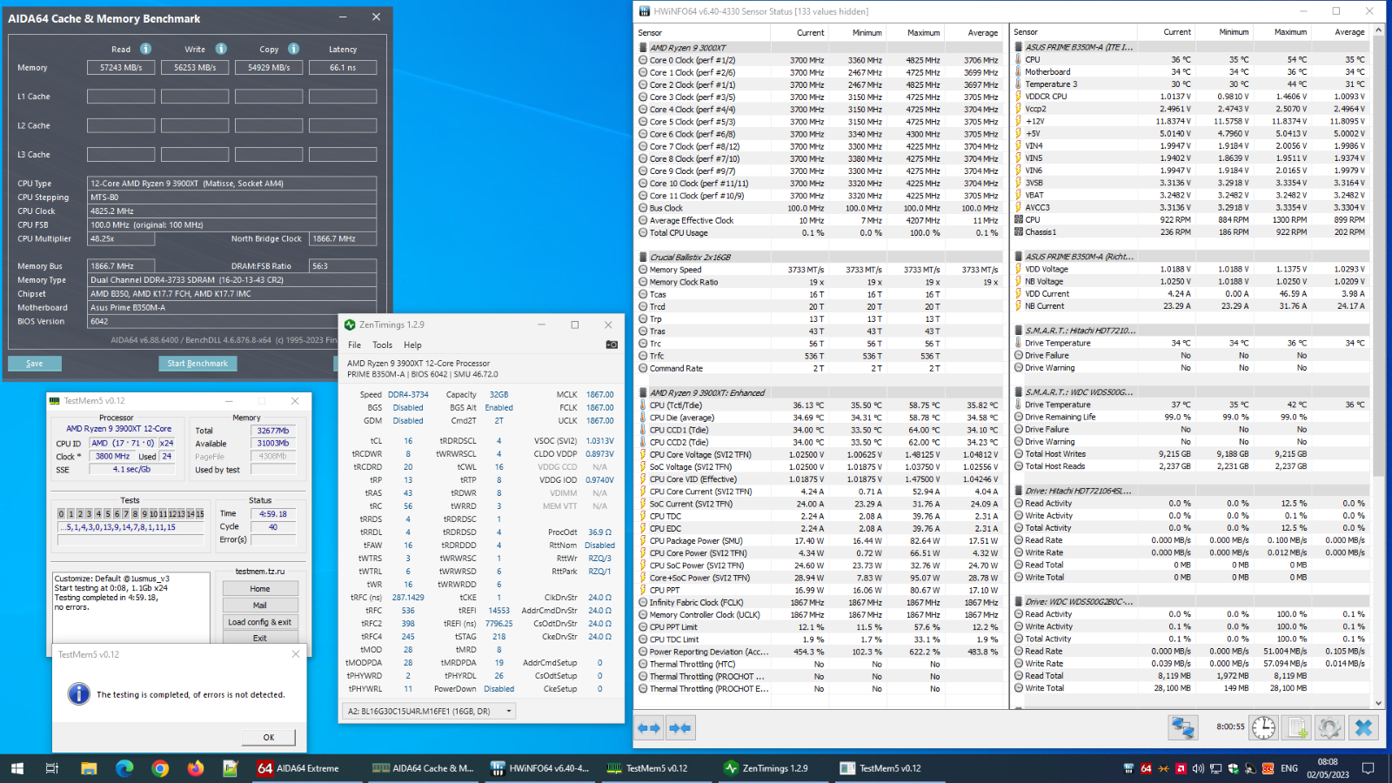1392x783 pixels.
Task: Click the CPU Package Power (SMU) row
Action: [x=820, y=541]
